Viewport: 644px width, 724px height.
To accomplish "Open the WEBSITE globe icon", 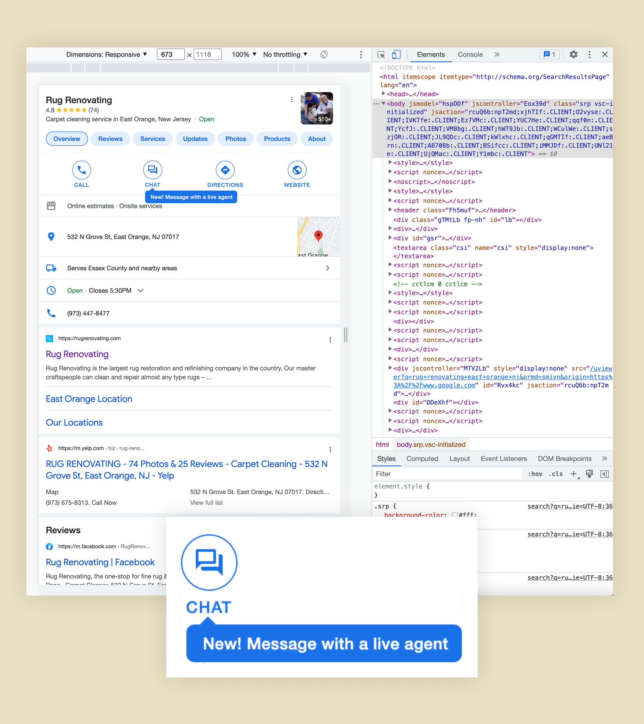I will coord(297,170).
